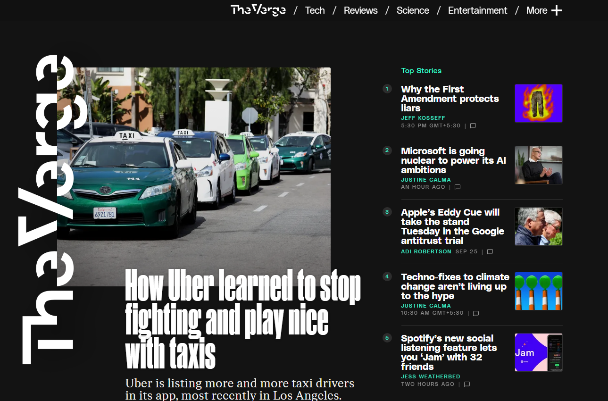View Justine Calma under the Microsoft story
The width and height of the screenshot is (608, 401).
coord(425,180)
